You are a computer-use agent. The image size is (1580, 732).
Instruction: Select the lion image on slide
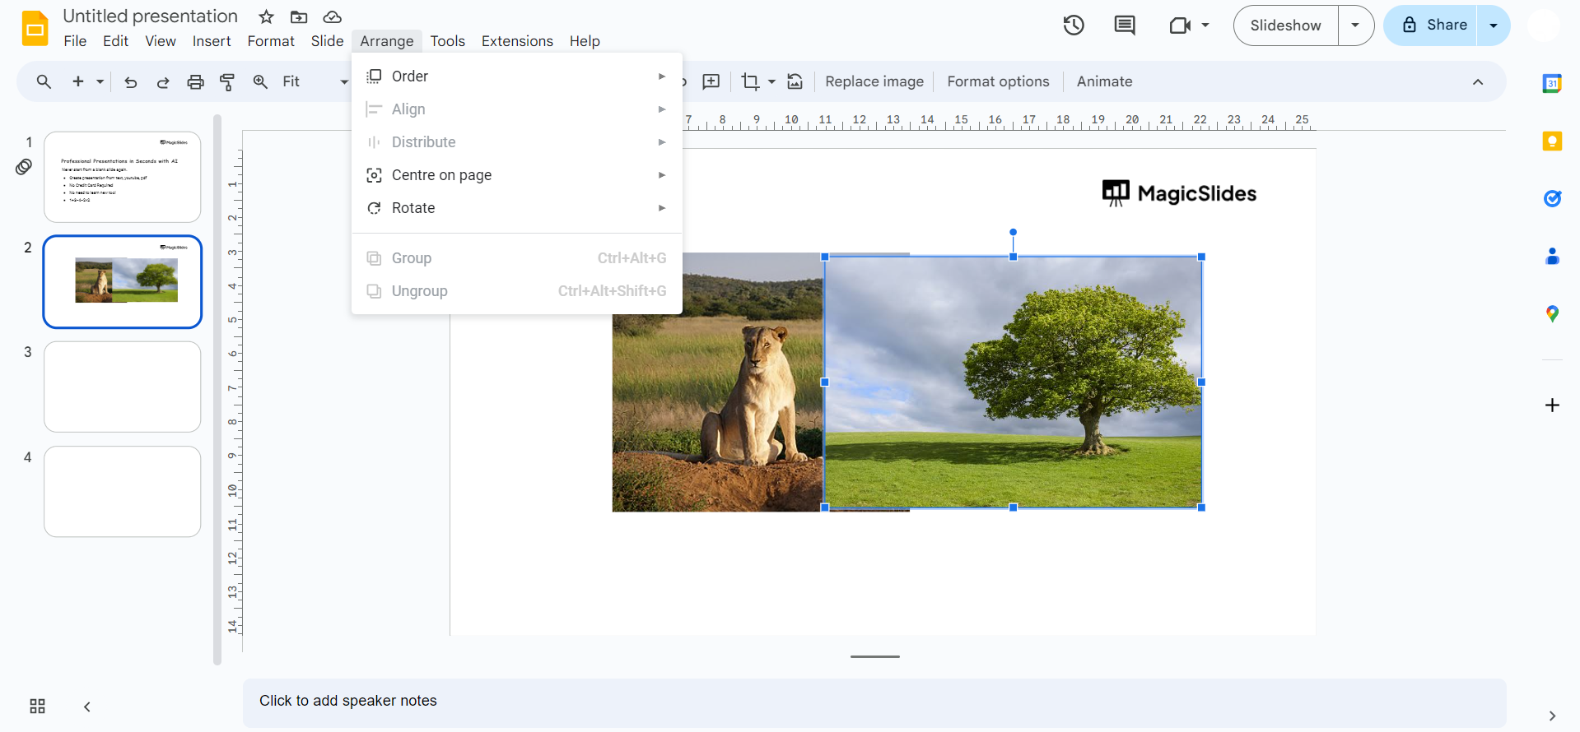718,382
